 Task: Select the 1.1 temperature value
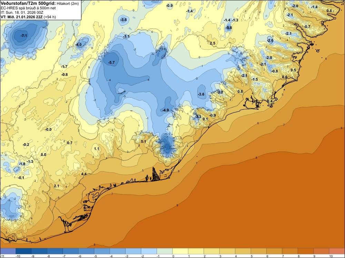coord(97,149)
